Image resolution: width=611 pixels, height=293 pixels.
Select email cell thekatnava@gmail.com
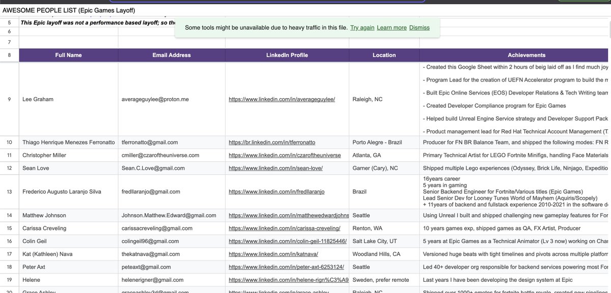172,254
